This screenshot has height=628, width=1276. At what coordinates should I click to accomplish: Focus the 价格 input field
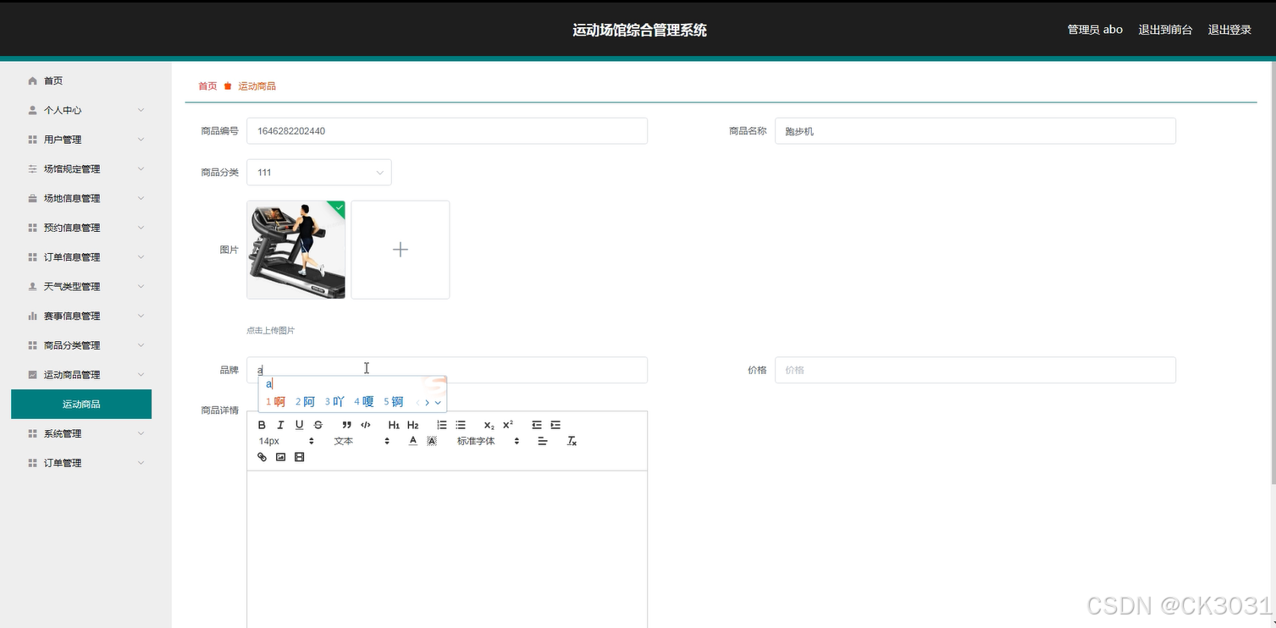click(975, 370)
